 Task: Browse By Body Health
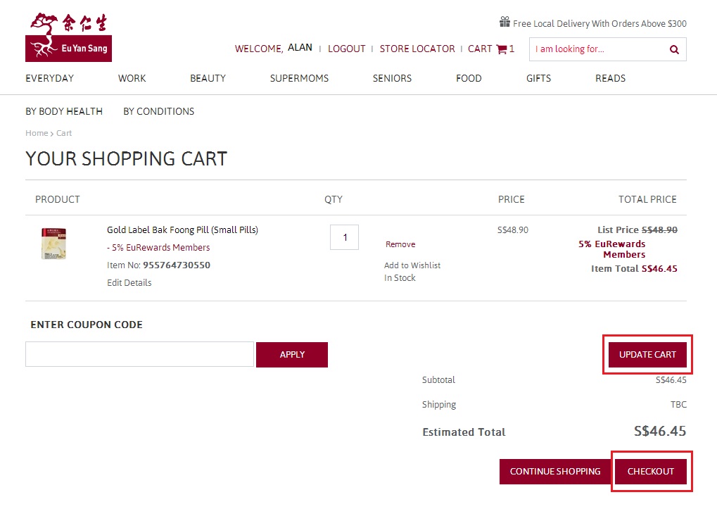64,111
